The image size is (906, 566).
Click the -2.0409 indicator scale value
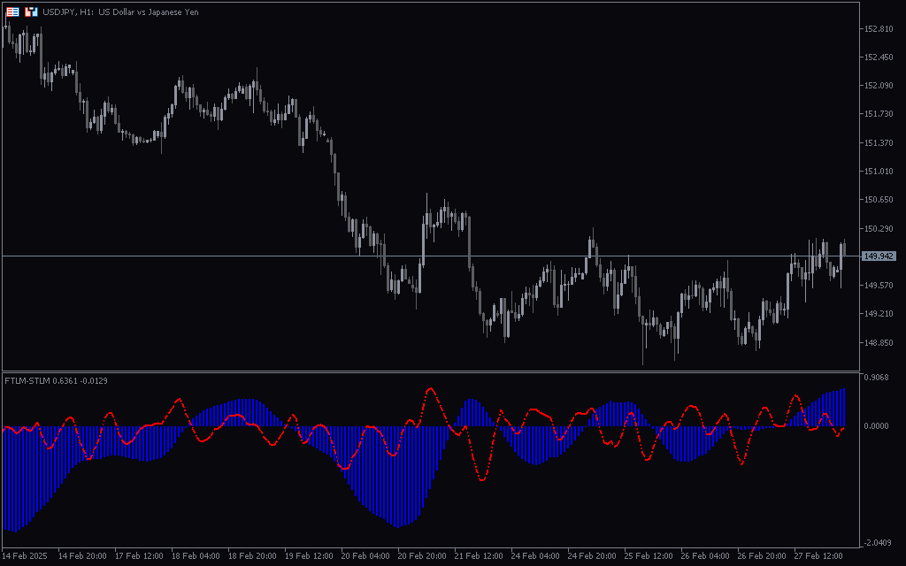[878, 542]
